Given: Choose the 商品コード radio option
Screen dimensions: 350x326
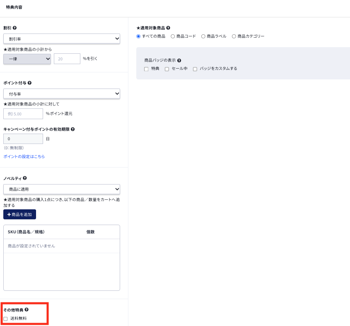Looking at the screenshot, I should pyautogui.click(x=173, y=36).
